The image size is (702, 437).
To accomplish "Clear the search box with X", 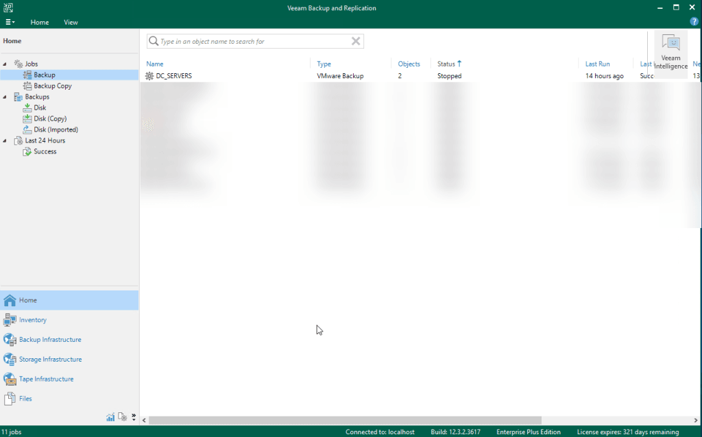I will click(x=356, y=41).
